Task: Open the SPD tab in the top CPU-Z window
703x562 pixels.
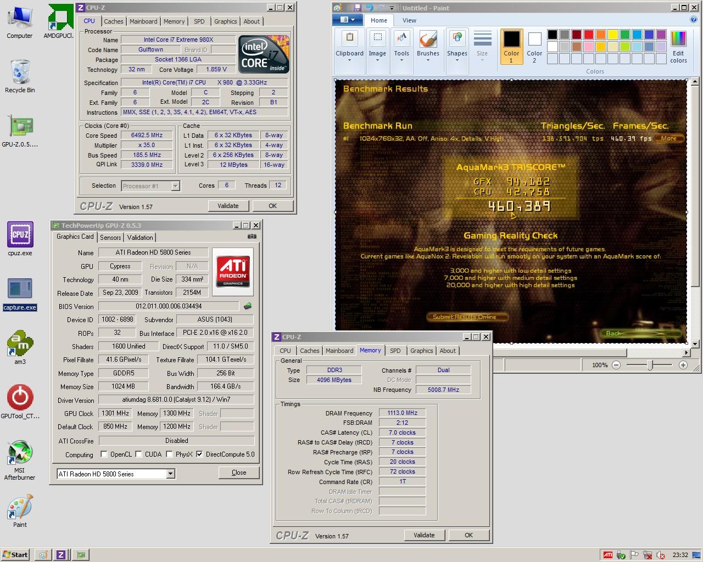Action: [199, 21]
